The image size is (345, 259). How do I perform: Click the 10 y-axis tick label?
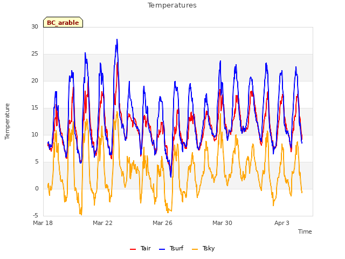tap(34, 135)
